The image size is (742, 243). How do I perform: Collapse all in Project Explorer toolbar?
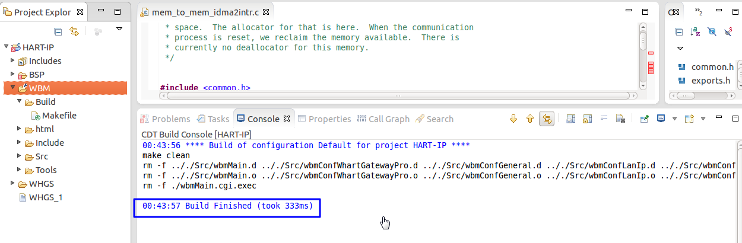point(58,31)
